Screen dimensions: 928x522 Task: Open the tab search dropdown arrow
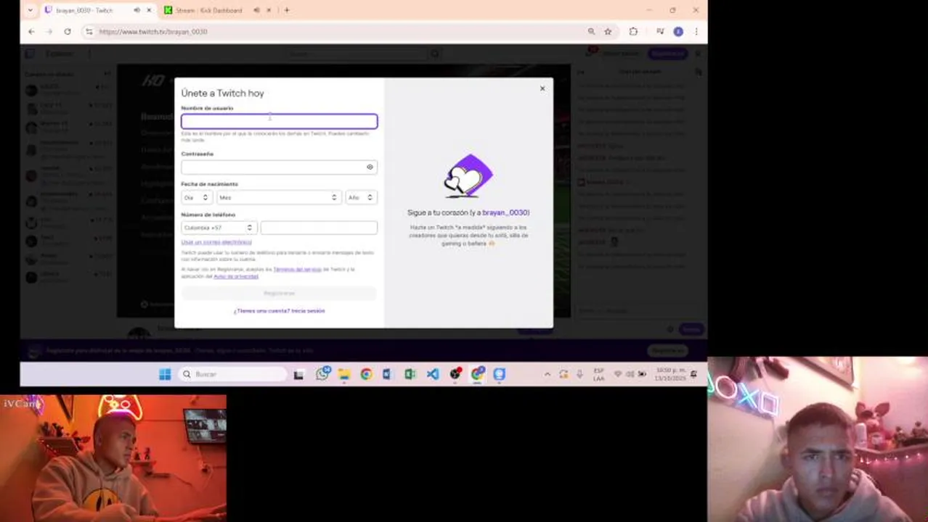click(x=30, y=10)
